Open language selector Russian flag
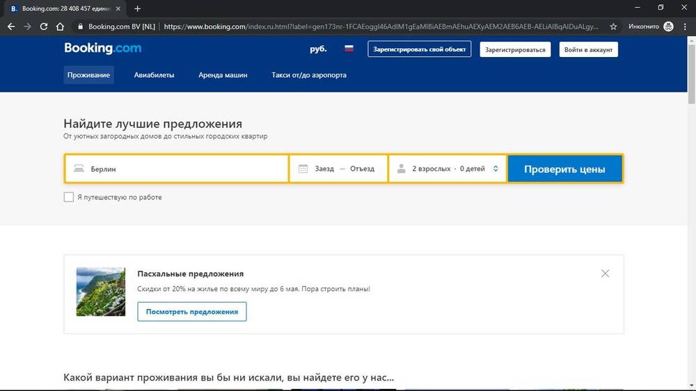This screenshot has width=696, height=391. pyautogui.click(x=349, y=48)
